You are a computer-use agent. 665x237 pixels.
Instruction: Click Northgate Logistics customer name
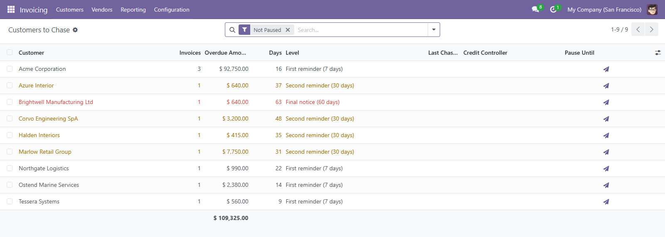[x=44, y=168]
